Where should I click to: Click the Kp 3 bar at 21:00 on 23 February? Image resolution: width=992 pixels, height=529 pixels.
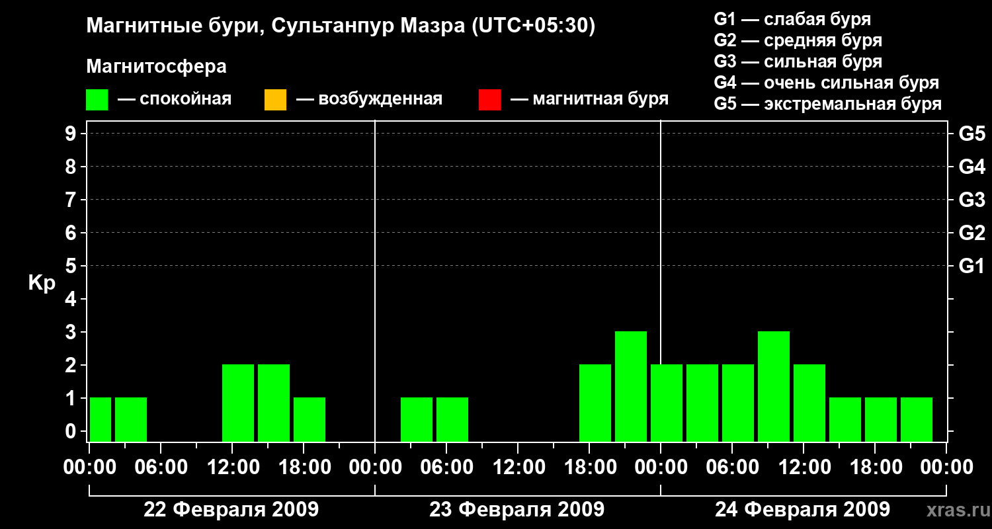click(631, 386)
